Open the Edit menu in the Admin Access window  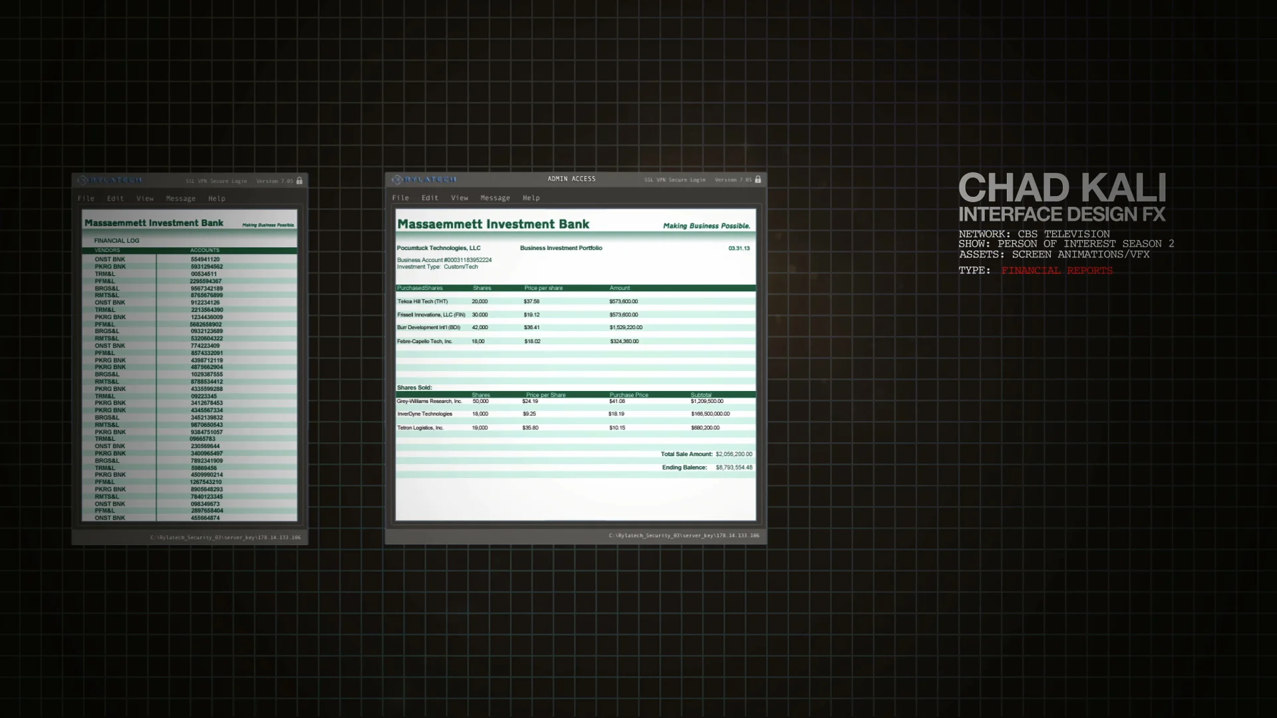click(430, 198)
